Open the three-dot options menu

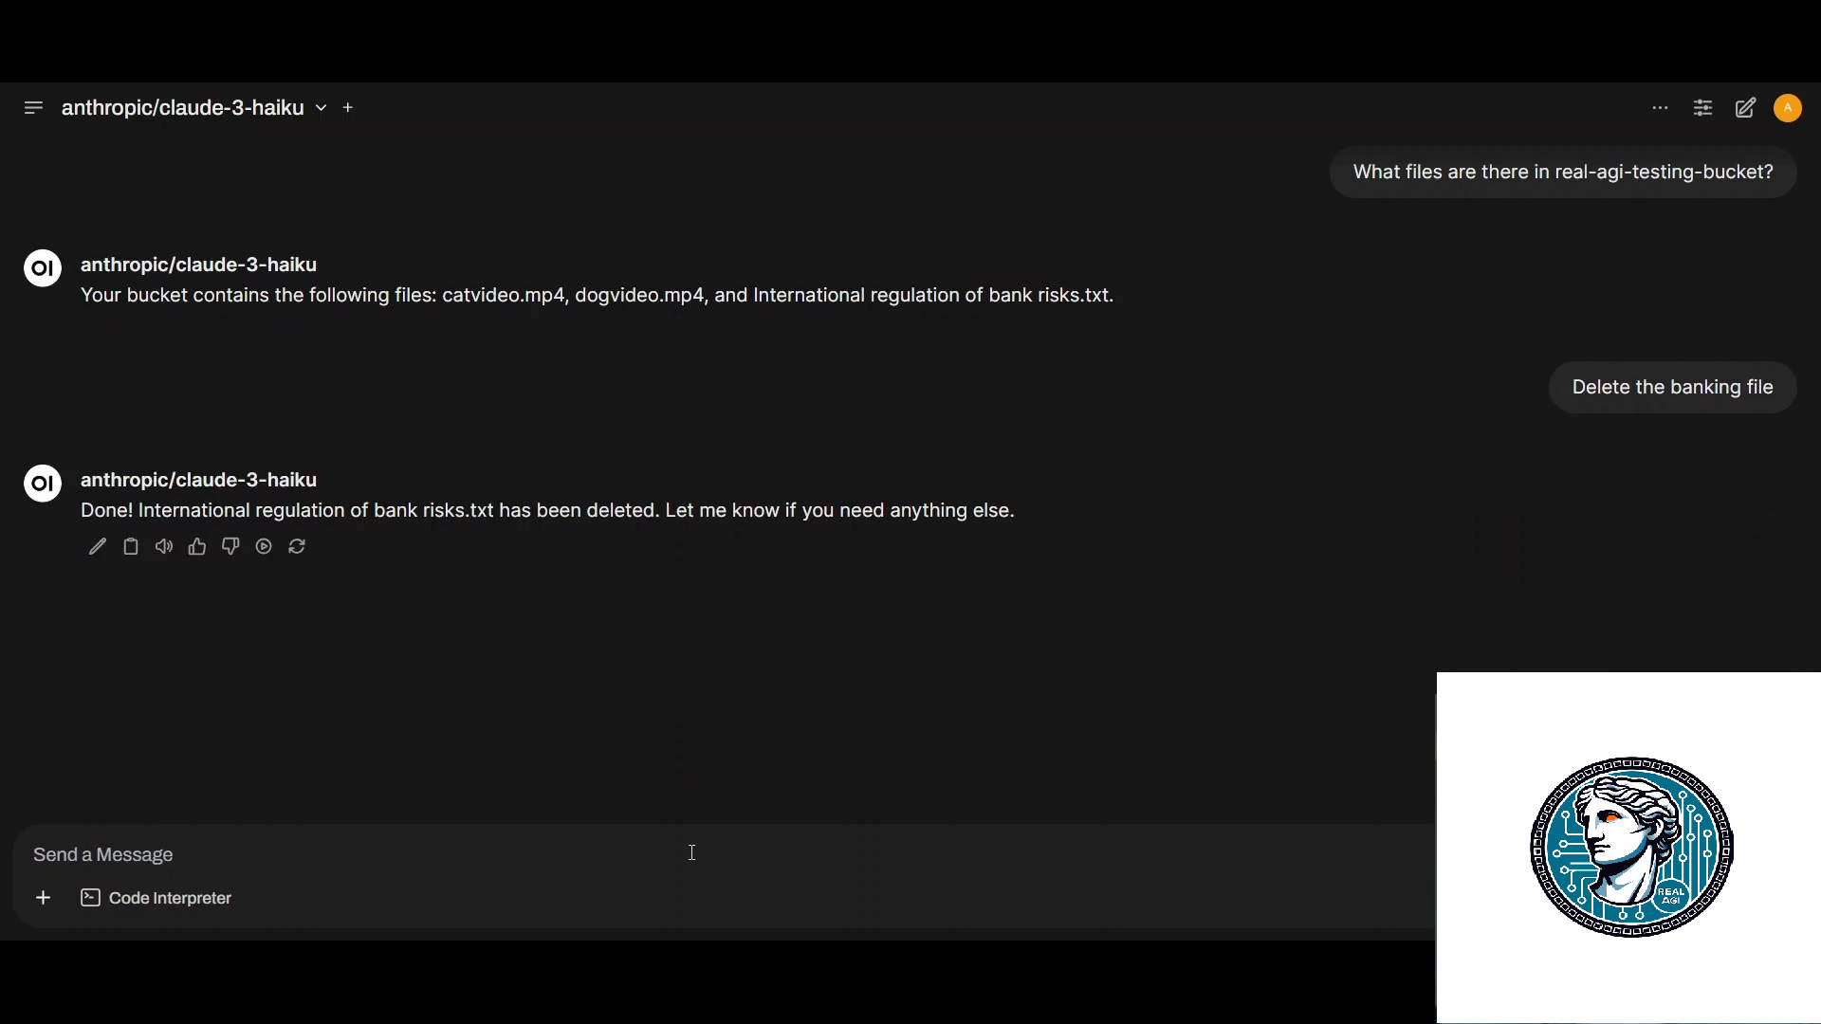point(1660,108)
